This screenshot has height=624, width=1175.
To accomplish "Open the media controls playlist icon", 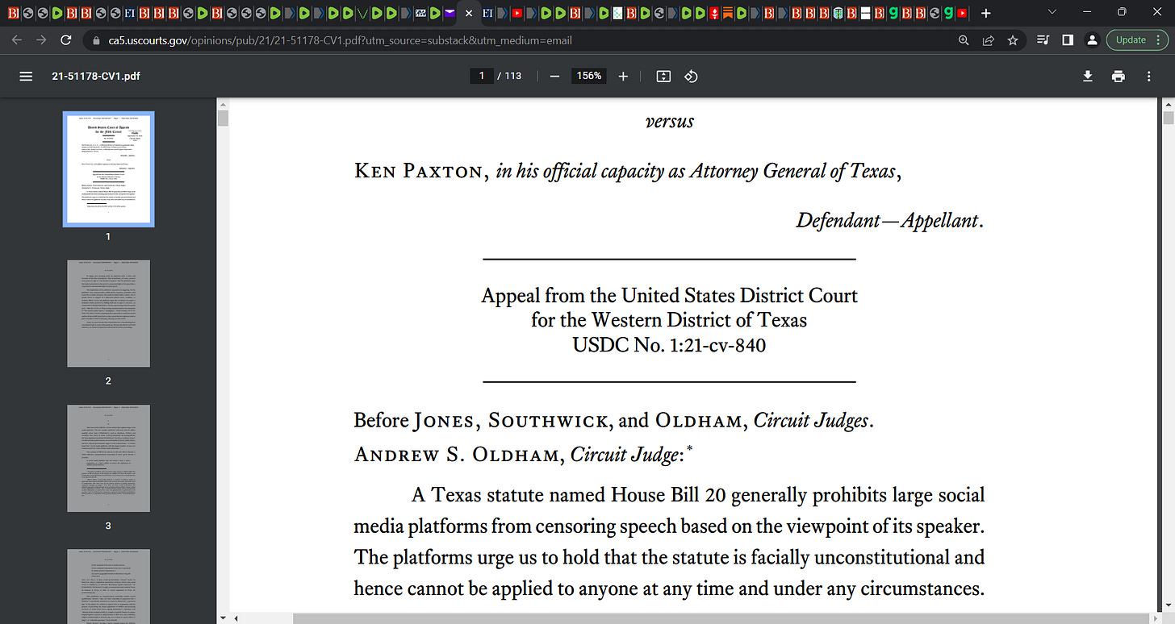I will pos(1043,40).
